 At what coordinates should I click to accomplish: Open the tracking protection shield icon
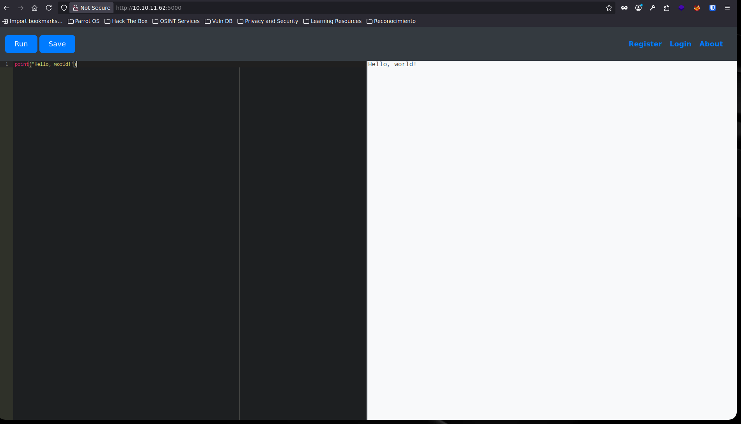coord(64,8)
